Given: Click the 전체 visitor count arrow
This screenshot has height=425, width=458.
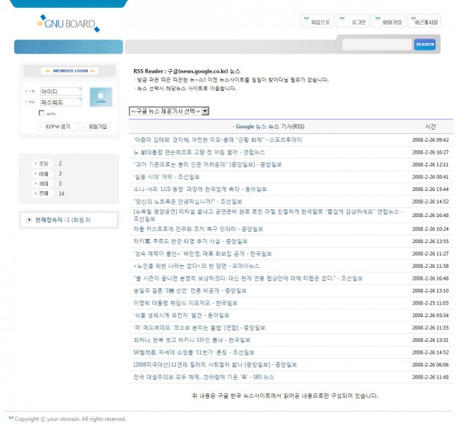Looking at the screenshot, I should [x=36, y=193].
